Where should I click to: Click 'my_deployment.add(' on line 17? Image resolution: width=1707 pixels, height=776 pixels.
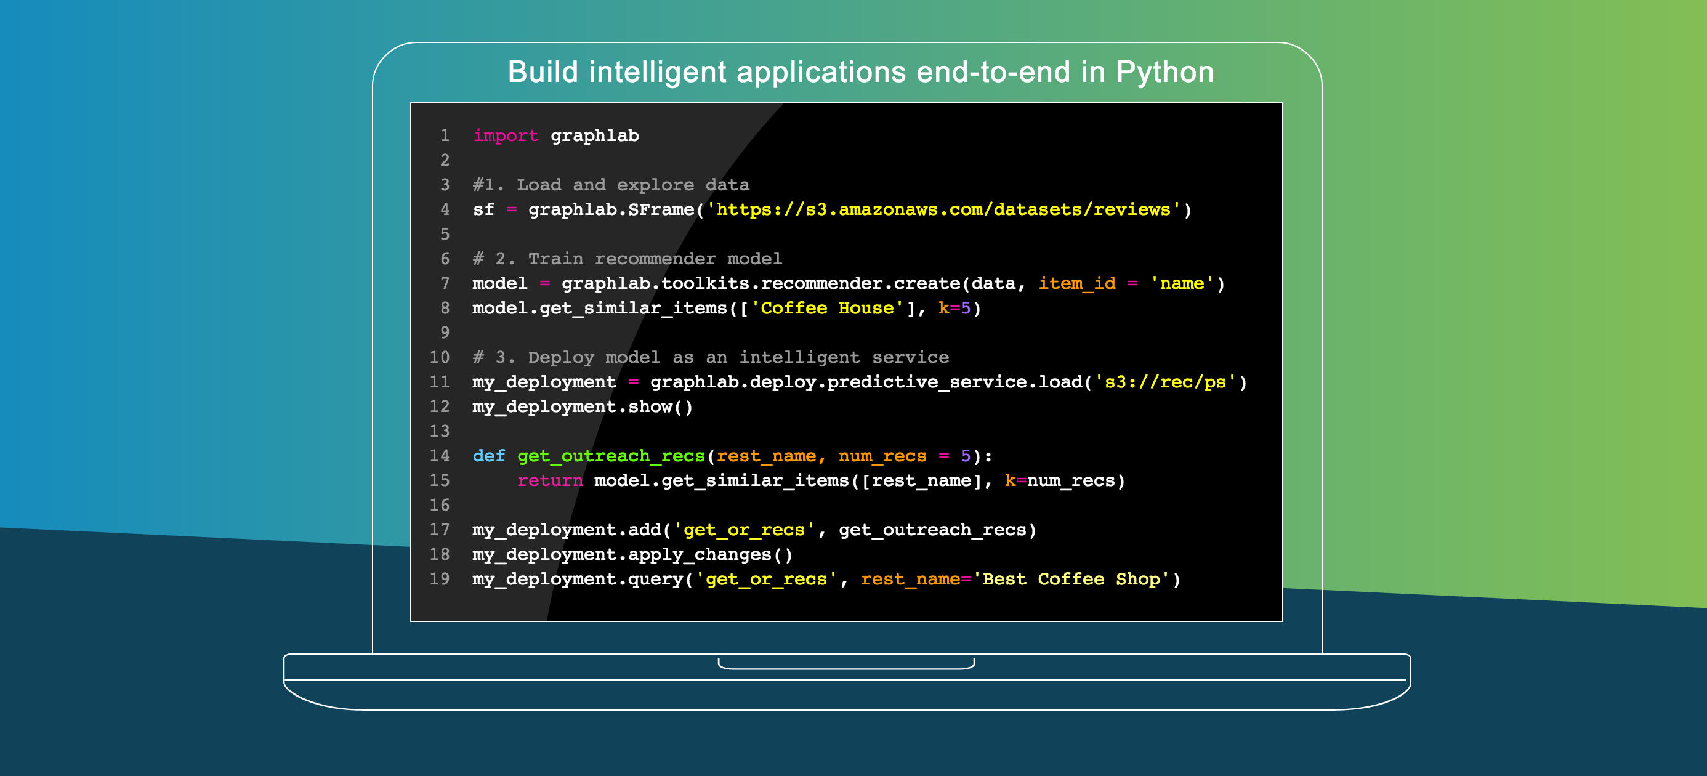point(572,530)
